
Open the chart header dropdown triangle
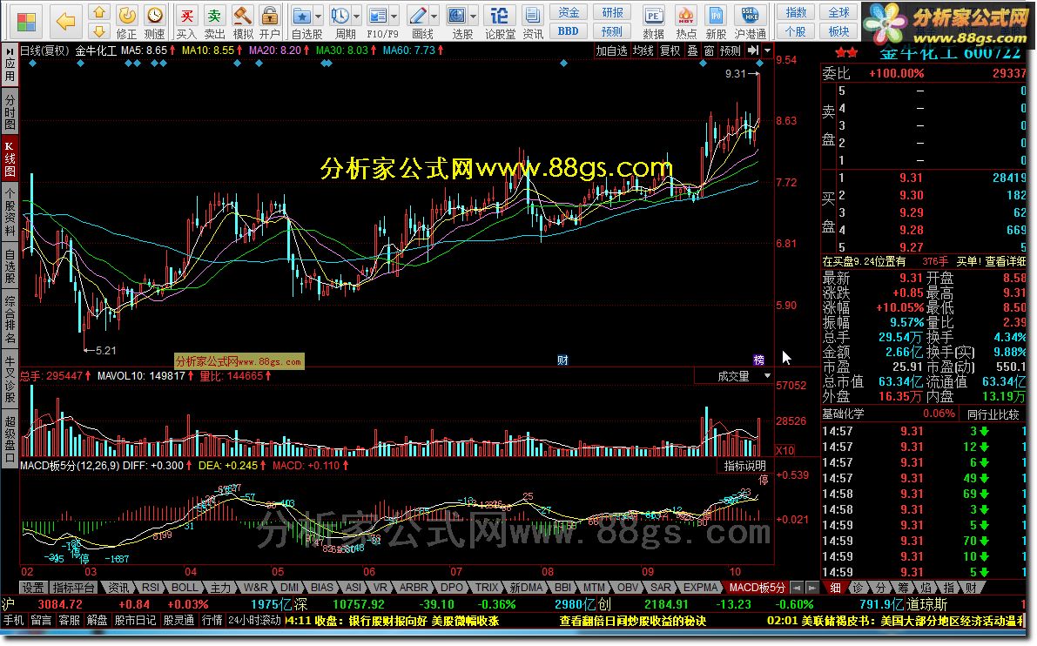[x=767, y=50]
